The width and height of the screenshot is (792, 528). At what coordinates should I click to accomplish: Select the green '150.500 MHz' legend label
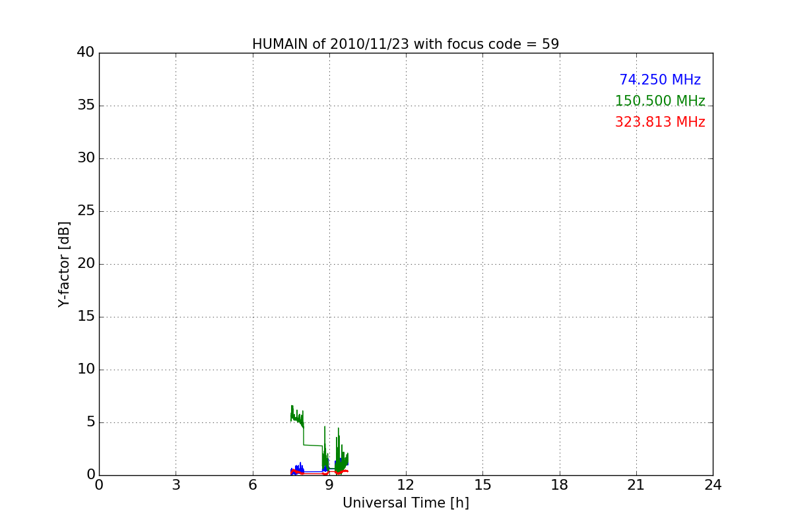660,101
